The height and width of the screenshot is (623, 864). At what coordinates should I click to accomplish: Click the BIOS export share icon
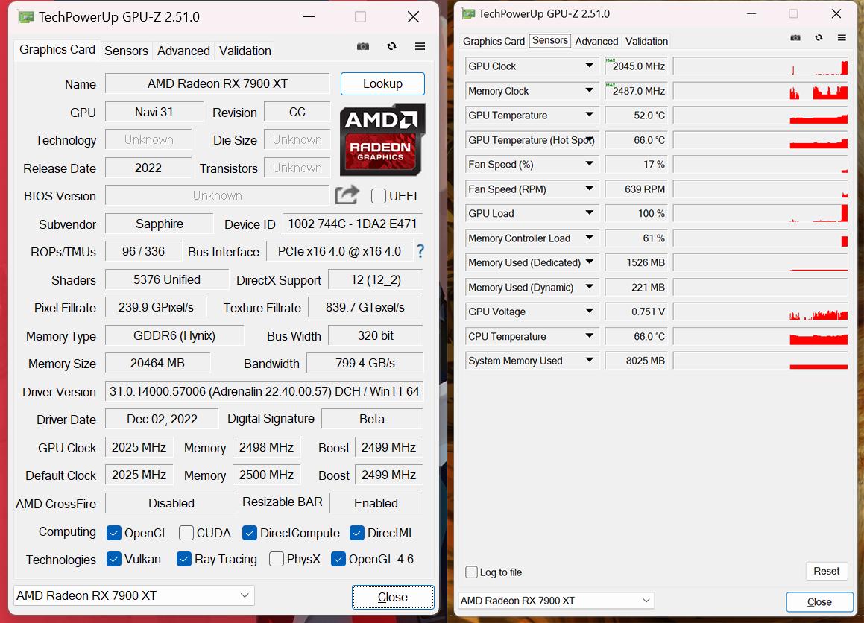click(347, 195)
